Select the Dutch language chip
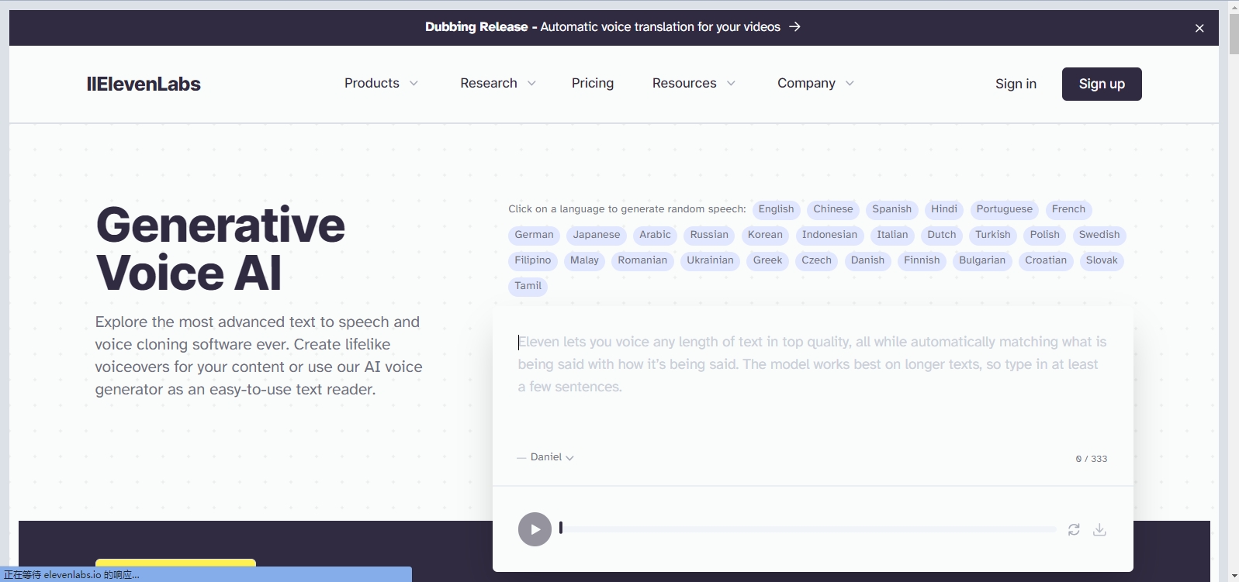Screen dimensions: 1239x582 coord(942,235)
